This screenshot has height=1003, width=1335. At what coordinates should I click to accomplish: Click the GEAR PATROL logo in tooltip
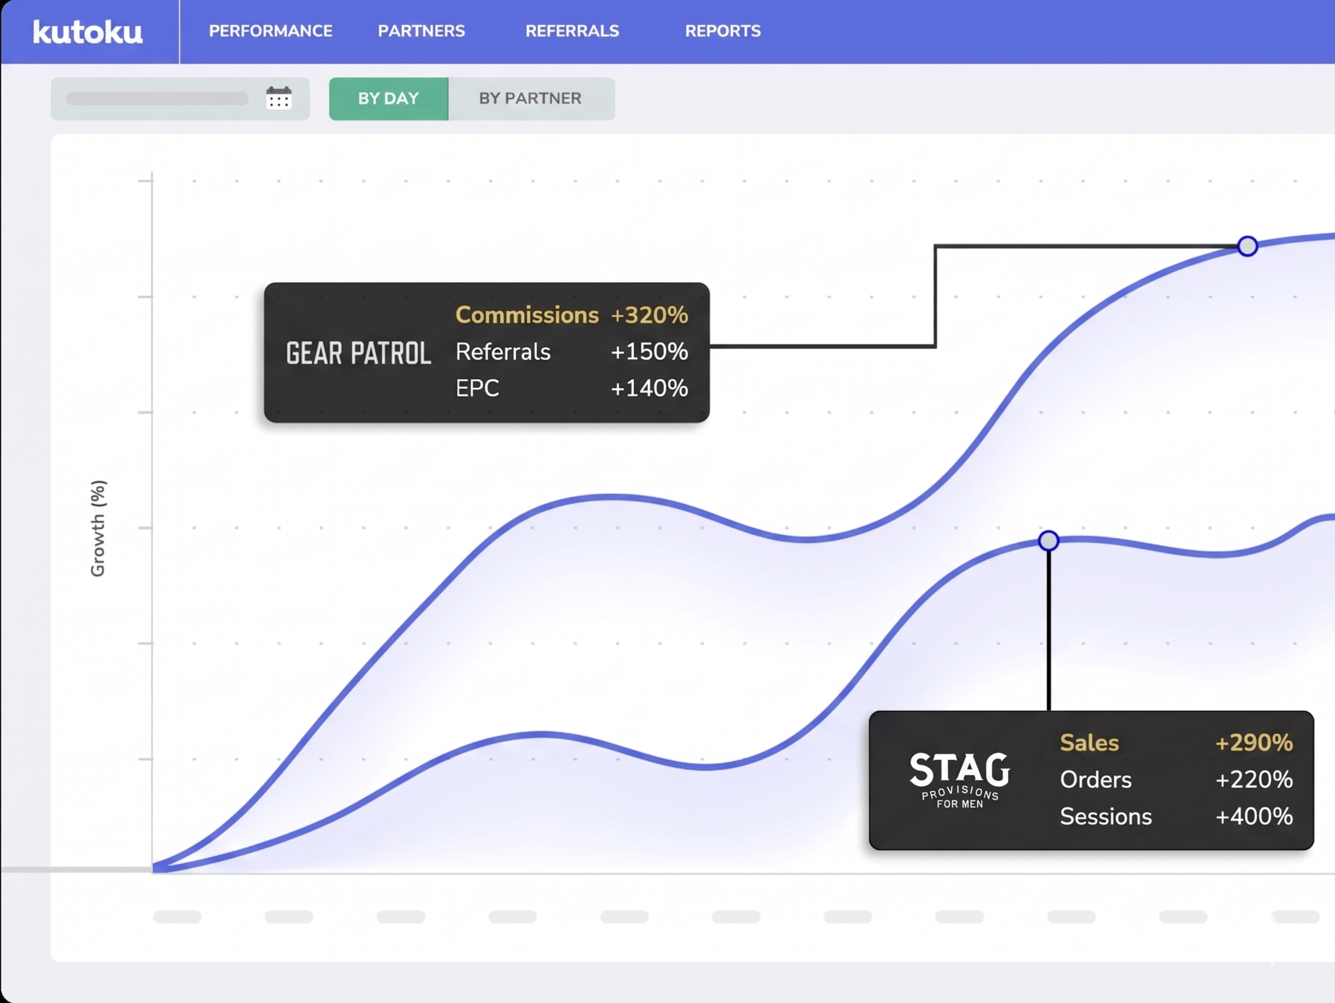[x=358, y=353]
